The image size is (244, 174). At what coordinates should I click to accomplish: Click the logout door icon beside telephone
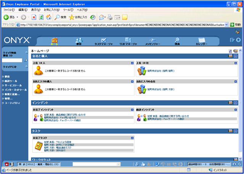(12, 164)
